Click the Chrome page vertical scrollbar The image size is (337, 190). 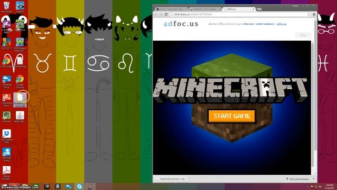click(x=315, y=86)
